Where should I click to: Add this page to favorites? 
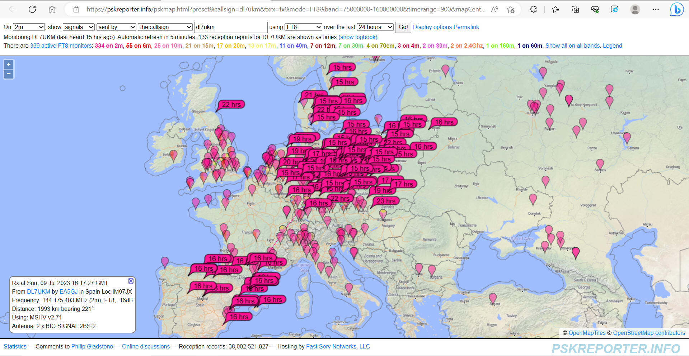pyautogui.click(x=511, y=9)
